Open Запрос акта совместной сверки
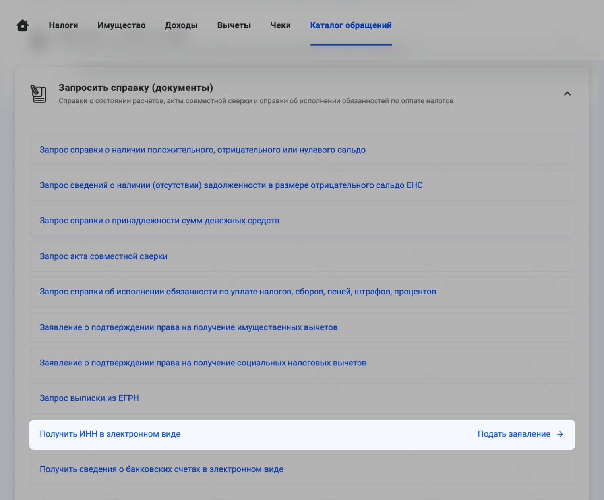 302,256
